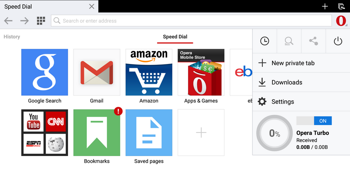Image resolution: width=350 pixels, height=190 pixels.
Task: Select the Speed Dial section tab
Action: pyautogui.click(x=175, y=37)
